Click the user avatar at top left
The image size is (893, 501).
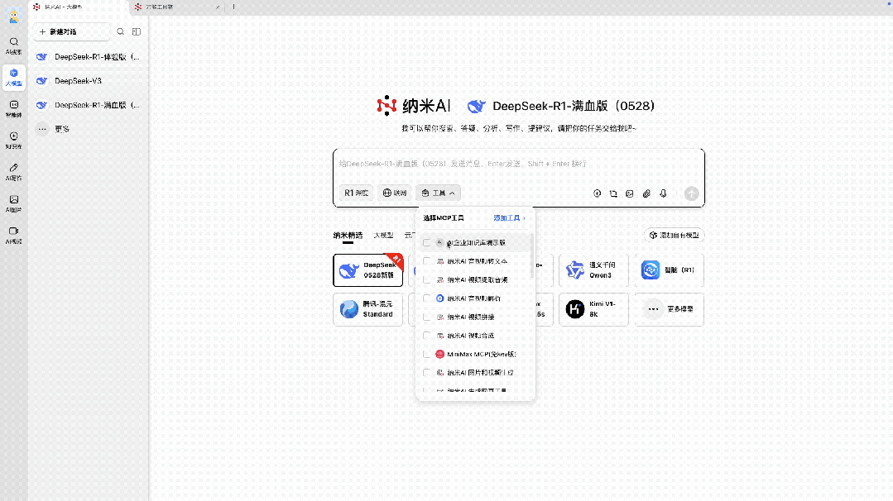coord(14,16)
